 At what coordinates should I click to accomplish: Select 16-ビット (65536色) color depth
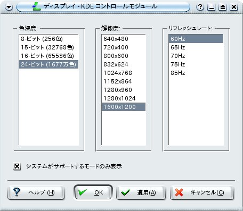click(48, 56)
